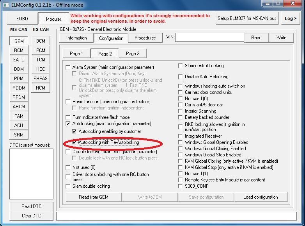Switch to the EOBD tab
The height and width of the screenshot is (226, 305).
[x=22, y=19]
